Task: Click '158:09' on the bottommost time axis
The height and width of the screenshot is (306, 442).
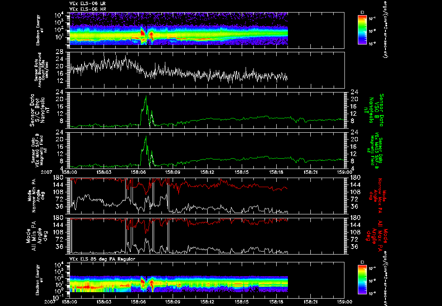Action: tap(173, 302)
